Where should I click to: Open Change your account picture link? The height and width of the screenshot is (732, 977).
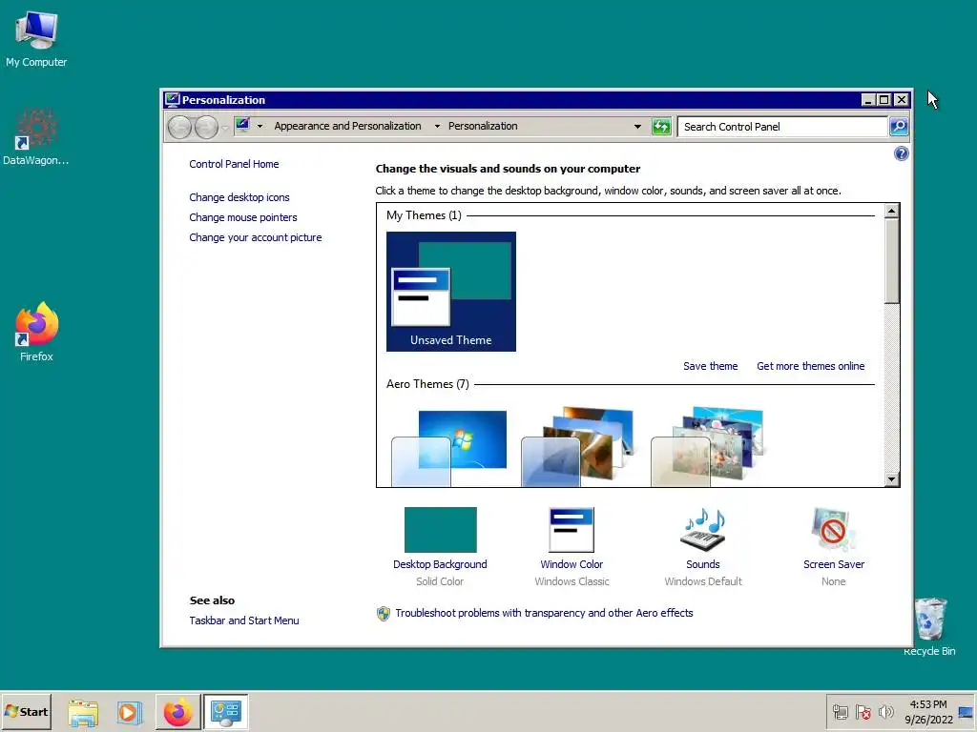click(256, 237)
